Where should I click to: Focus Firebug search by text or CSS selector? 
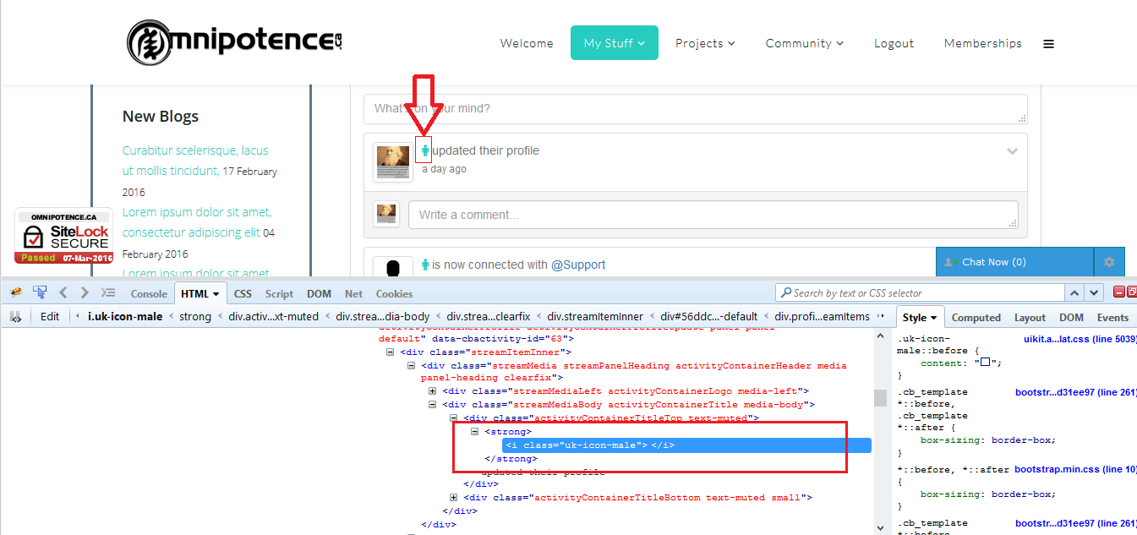pyautogui.click(x=920, y=292)
